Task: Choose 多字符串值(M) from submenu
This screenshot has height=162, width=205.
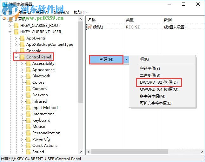Action: pos(152,96)
